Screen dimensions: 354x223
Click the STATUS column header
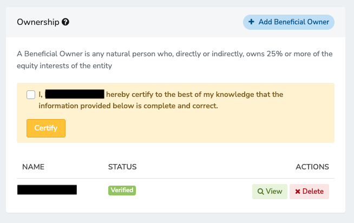[x=122, y=167]
